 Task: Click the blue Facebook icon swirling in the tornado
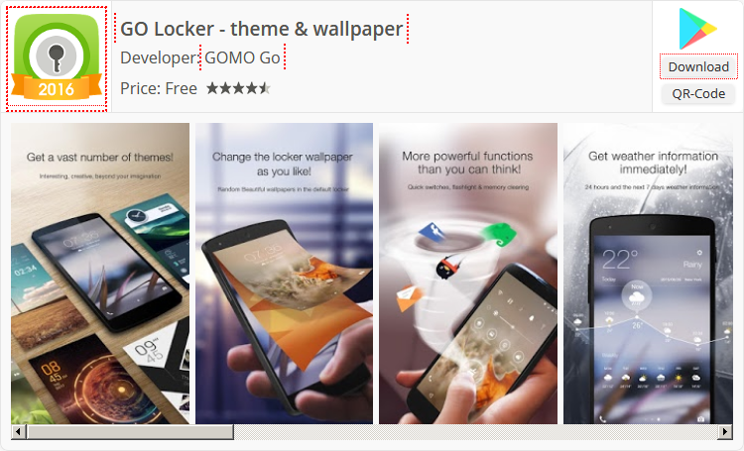pos(433,232)
